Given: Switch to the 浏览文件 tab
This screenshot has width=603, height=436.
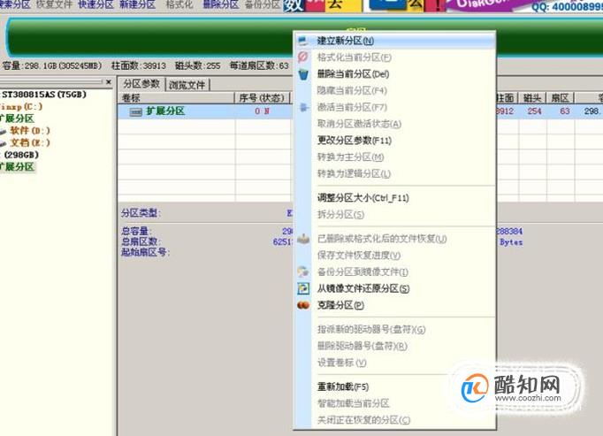Looking at the screenshot, I should [x=187, y=85].
